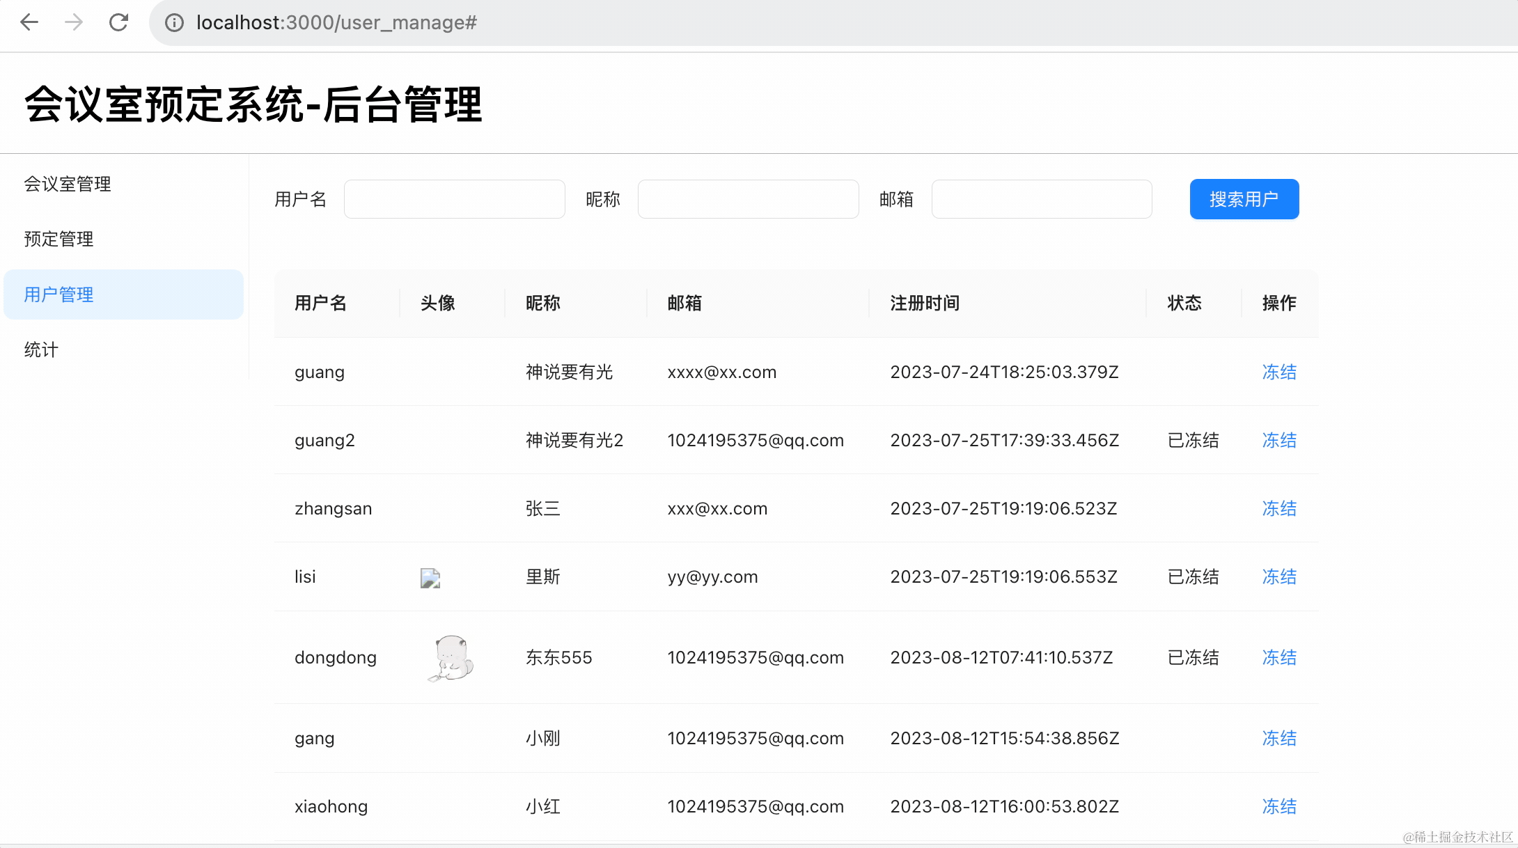
Task: Click 冻结 link for zhangsan
Action: (1279, 508)
